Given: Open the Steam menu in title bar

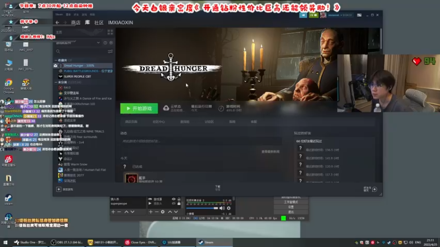Looking at the screenshot, I should [59, 14].
